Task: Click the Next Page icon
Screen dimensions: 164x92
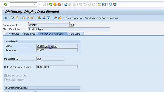Action: click(89, 4)
